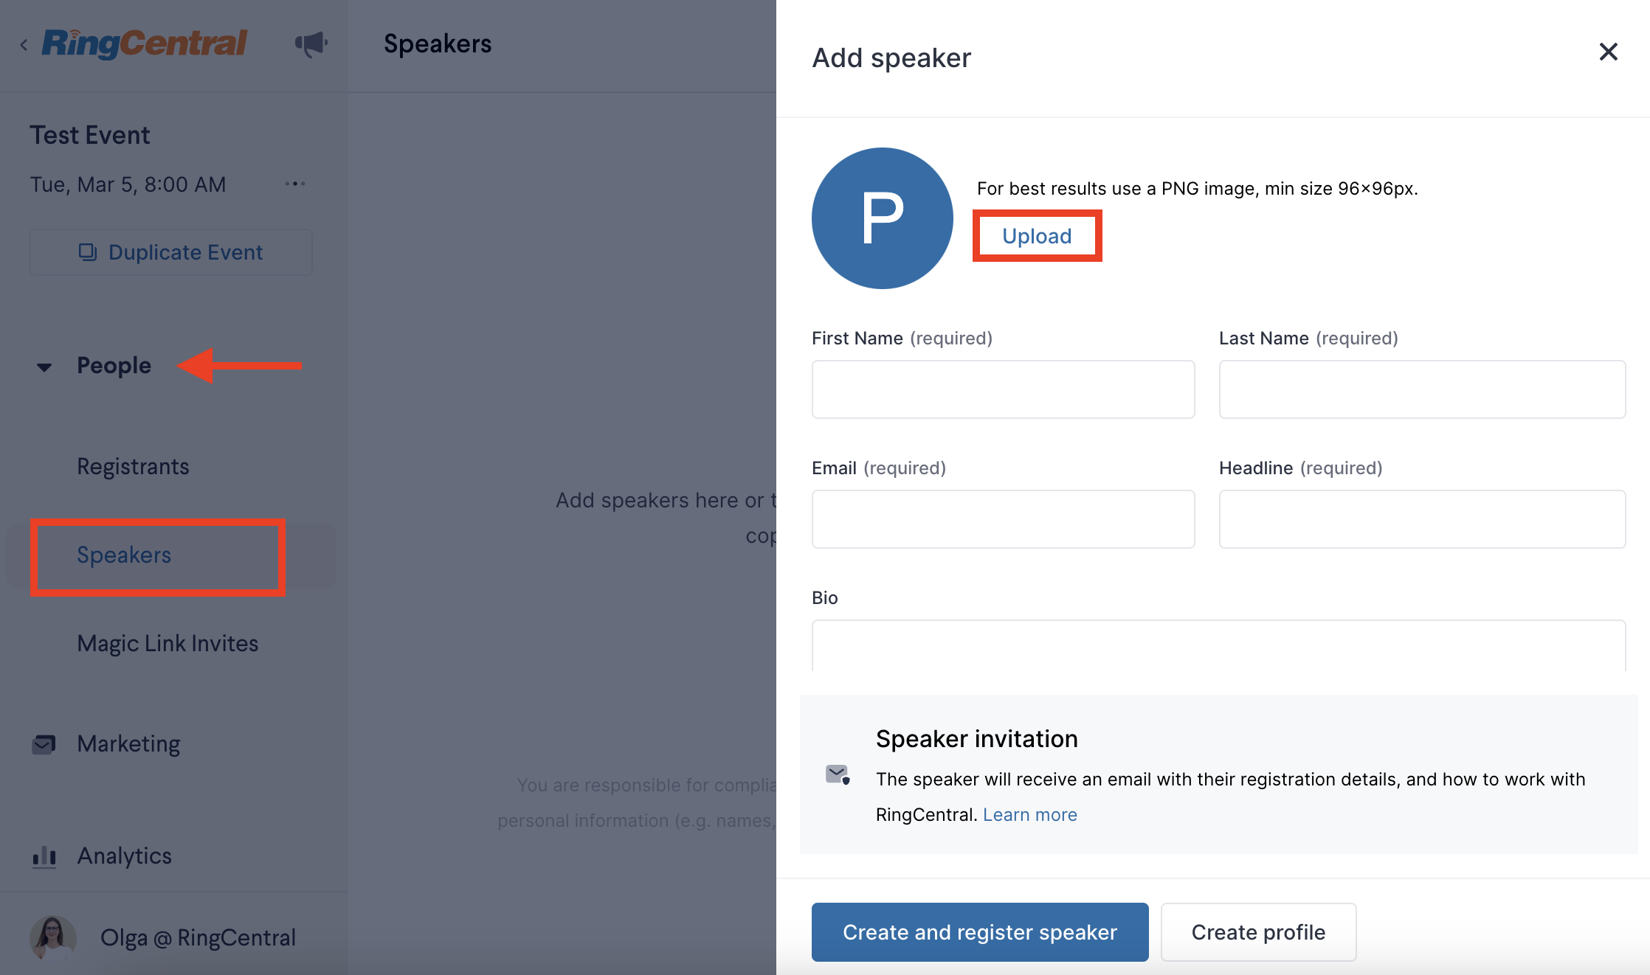
Task: Open Magic Link Invites
Action: [x=168, y=643]
